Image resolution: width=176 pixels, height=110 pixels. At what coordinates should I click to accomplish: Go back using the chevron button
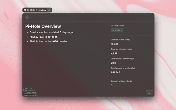(27, 17)
